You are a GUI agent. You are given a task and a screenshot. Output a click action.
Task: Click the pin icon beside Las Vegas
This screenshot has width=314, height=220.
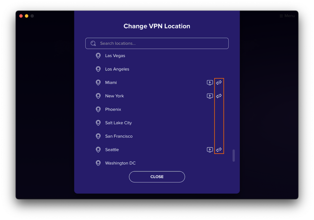(x=98, y=56)
